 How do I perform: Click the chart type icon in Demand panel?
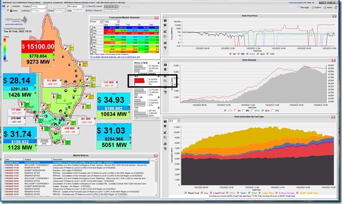pyautogui.click(x=165, y=76)
